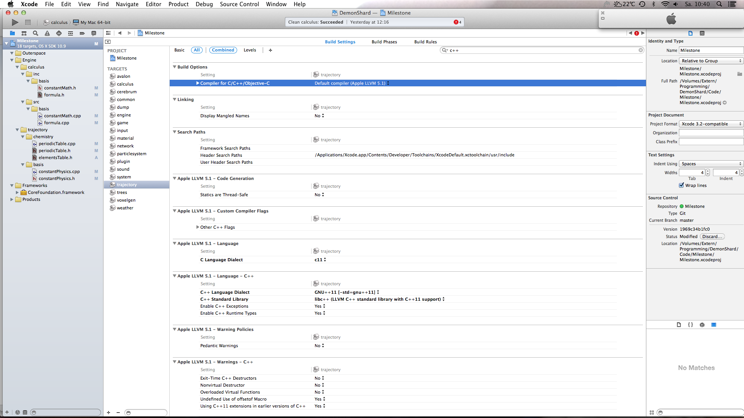Screen dimensions: 744x418
Task: Click the red error indicator in jump bar
Action: point(636,33)
